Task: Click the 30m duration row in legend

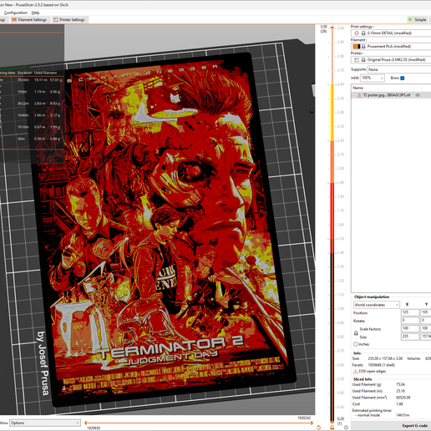Action: click(32, 139)
